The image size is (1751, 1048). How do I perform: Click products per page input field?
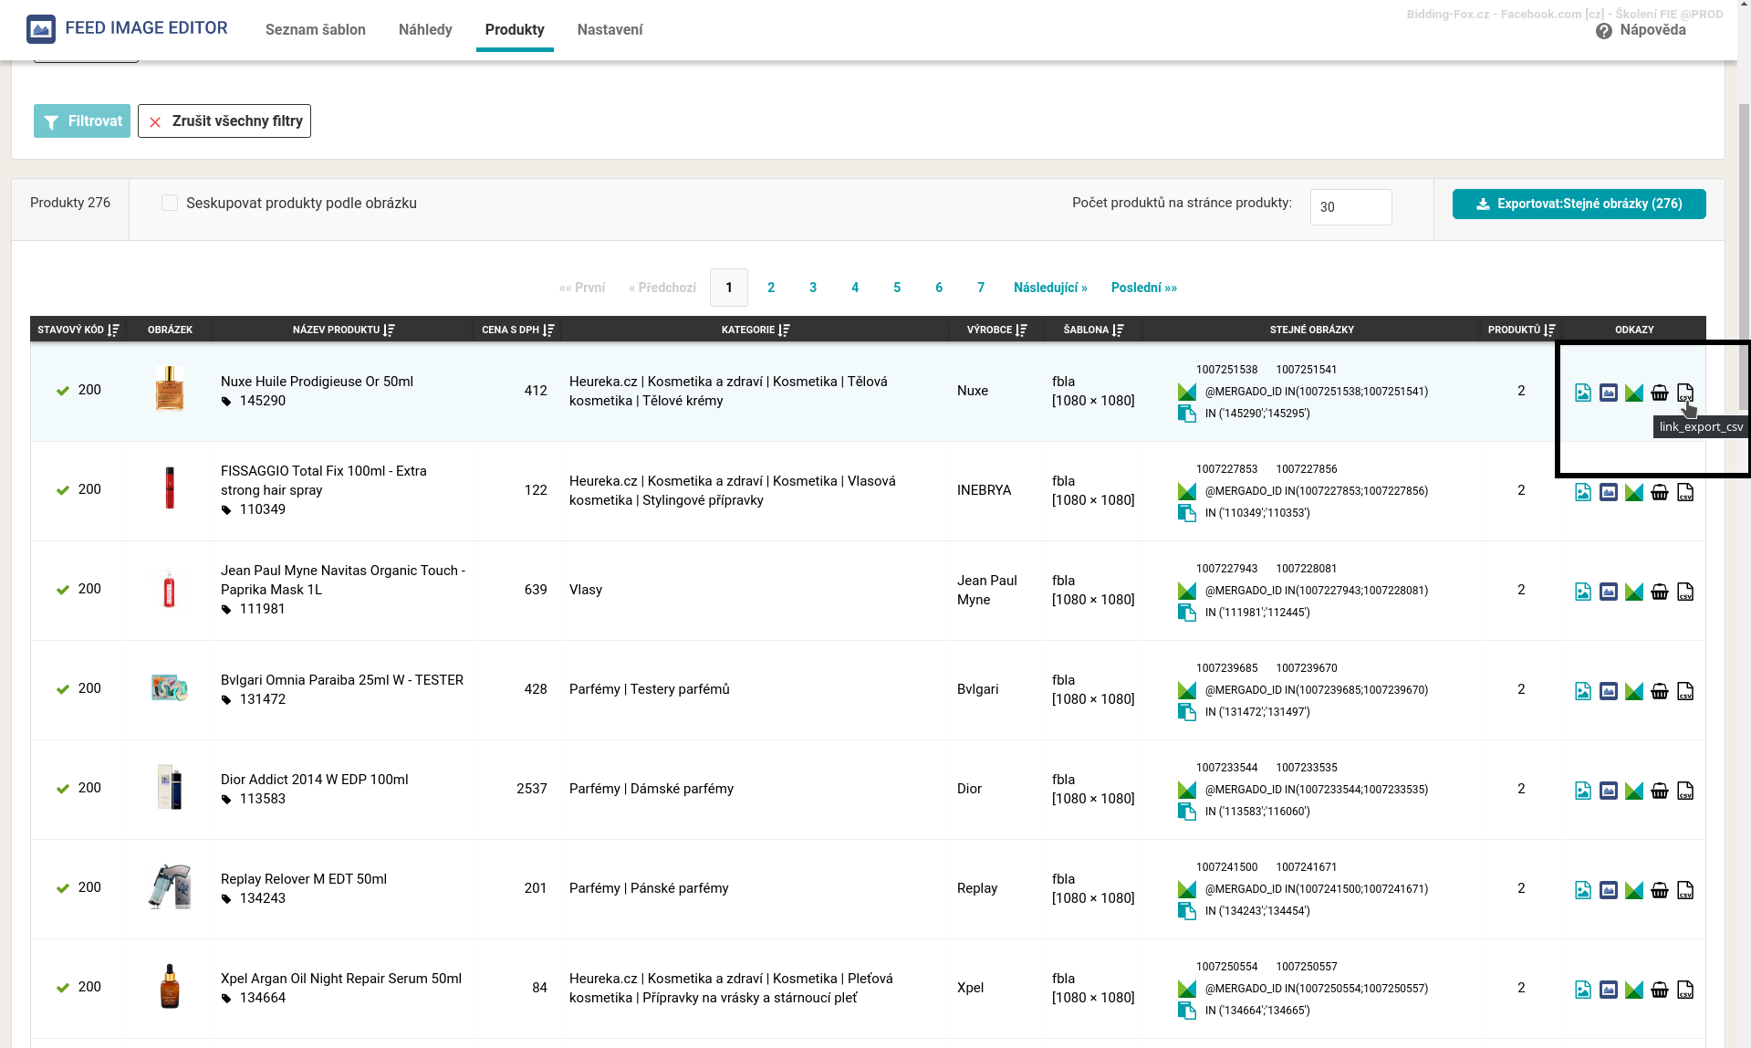(x=1351, y=207)
